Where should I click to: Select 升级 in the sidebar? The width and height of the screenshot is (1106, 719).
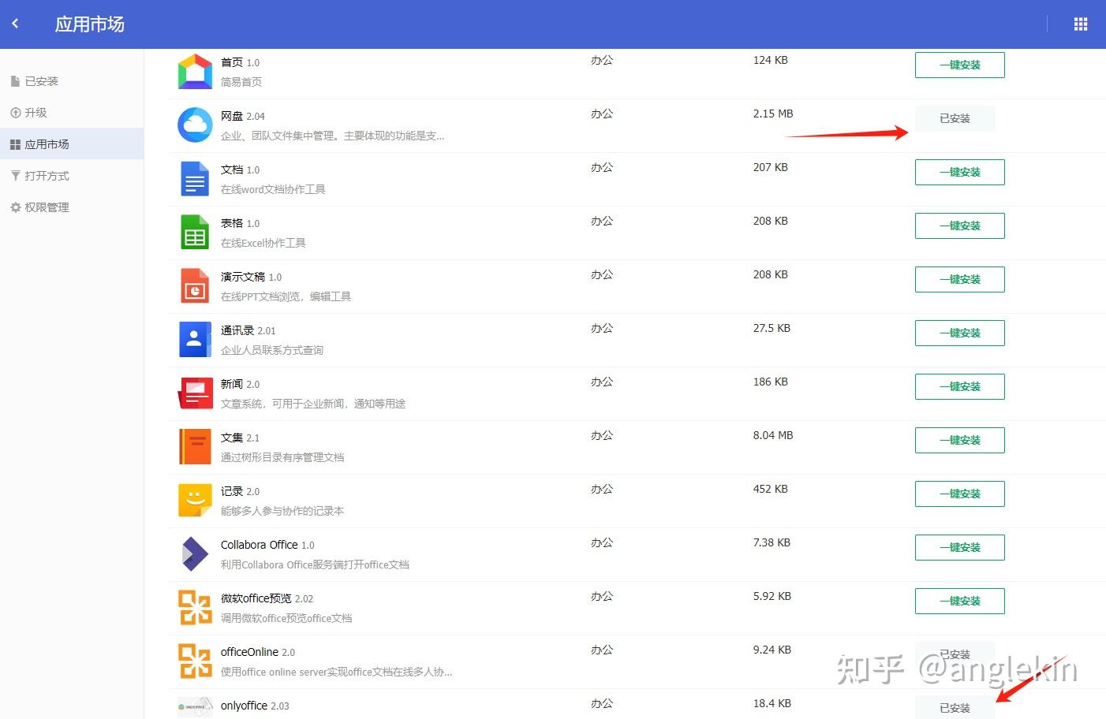point(37,112)
